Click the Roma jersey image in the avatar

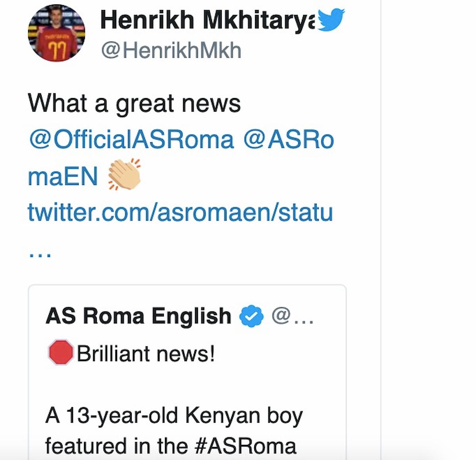pyautogui.click(x=57, y=44)
